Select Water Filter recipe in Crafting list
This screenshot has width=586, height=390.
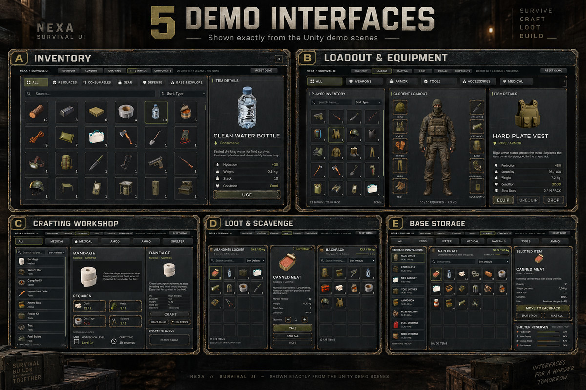click(x=42, y=271)
